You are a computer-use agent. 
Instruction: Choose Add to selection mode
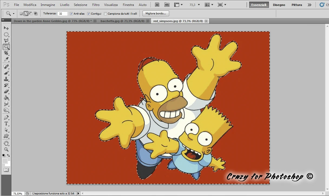point(26,14)
